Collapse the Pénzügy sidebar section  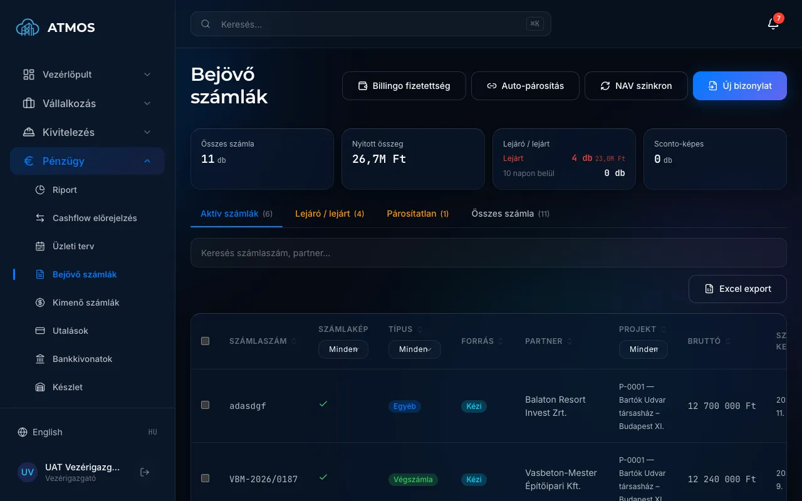click(87, 161)
